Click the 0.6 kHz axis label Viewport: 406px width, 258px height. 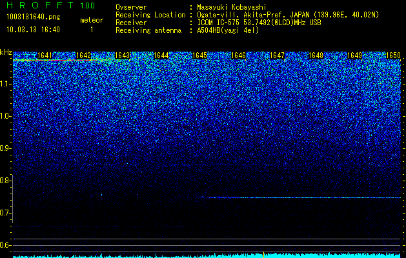(x=5, y=245)
